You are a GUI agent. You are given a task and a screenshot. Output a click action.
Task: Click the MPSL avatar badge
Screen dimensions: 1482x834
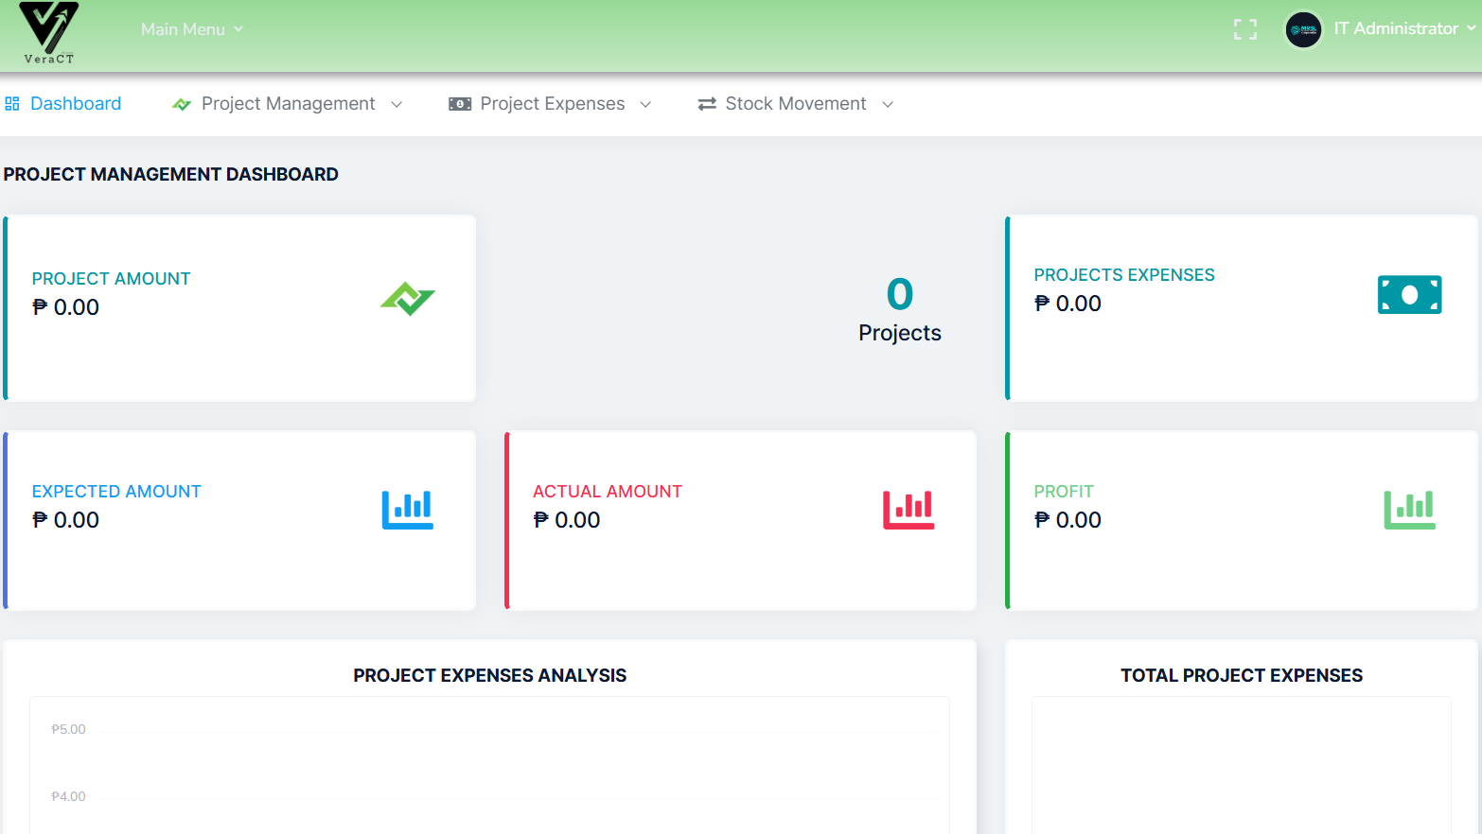click(x=1303, y=29)
